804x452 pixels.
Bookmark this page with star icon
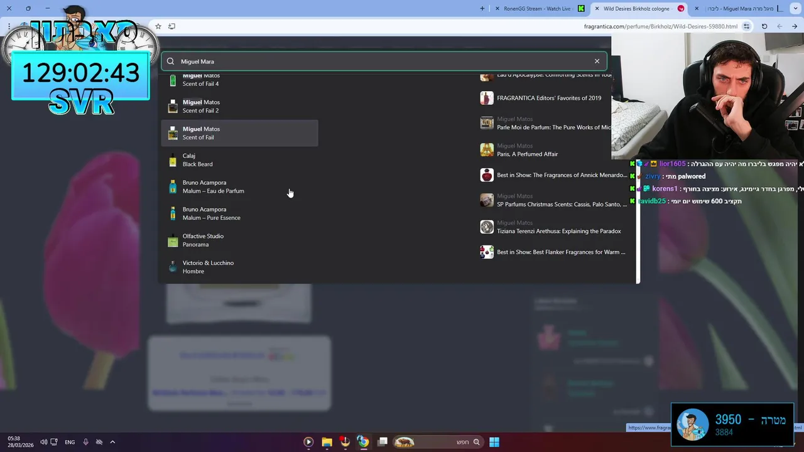158,26
